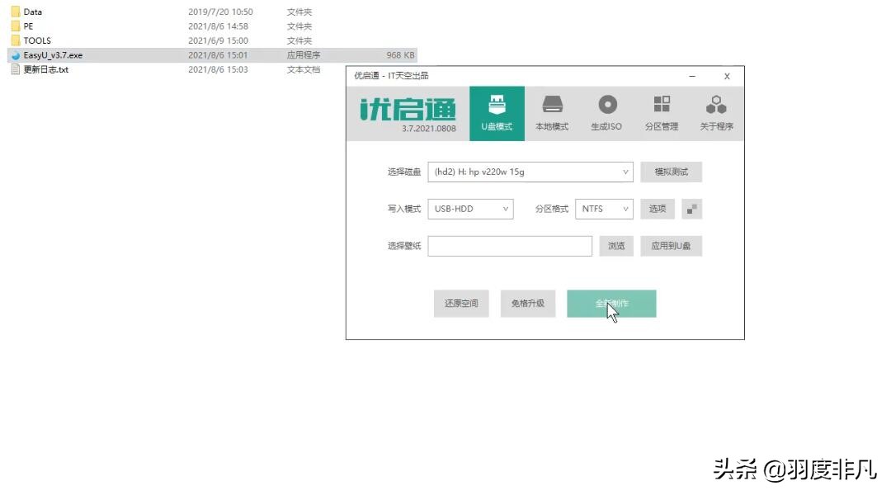Click inside the 选择壁纸 wallpaper field

point(509,246)
